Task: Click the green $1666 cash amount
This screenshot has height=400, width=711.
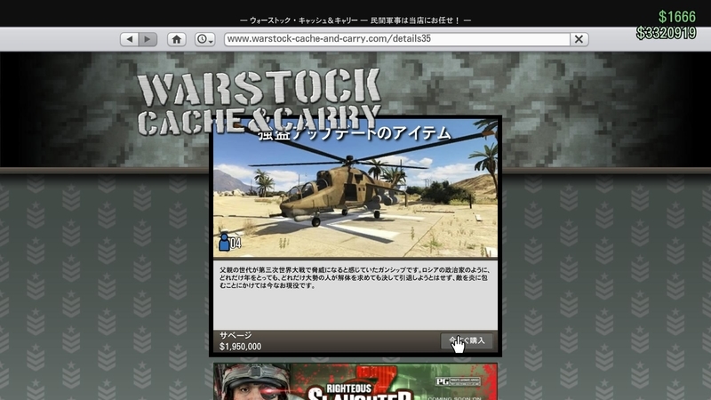Action: click(677, 17)
